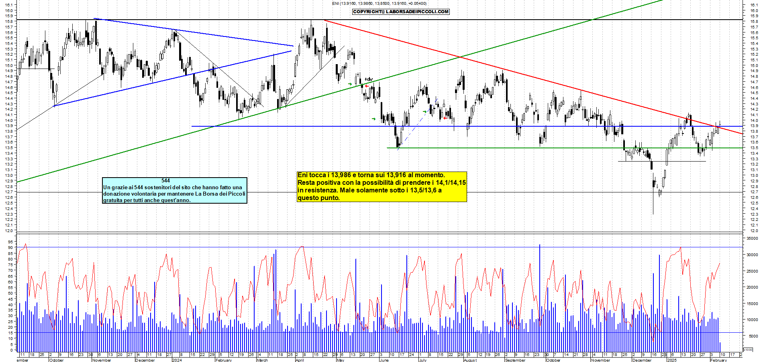Click the 13.5 label on the right price axis

click(x=754, y=148)
